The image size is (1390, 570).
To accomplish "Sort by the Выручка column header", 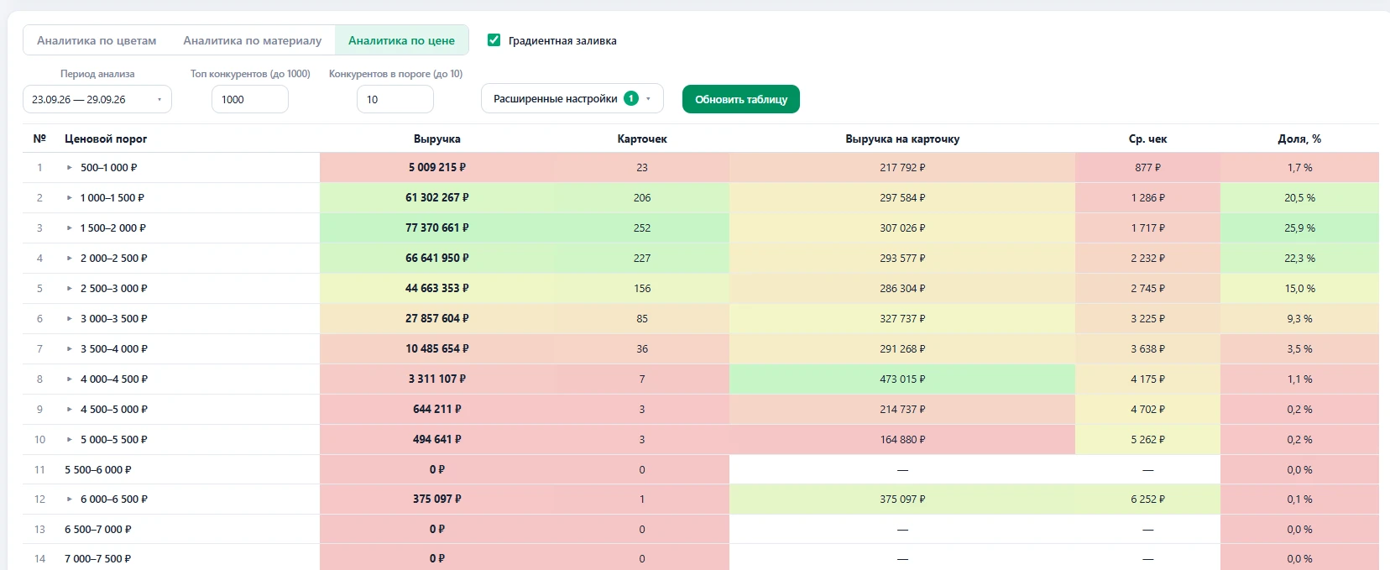I will (437, 139).
